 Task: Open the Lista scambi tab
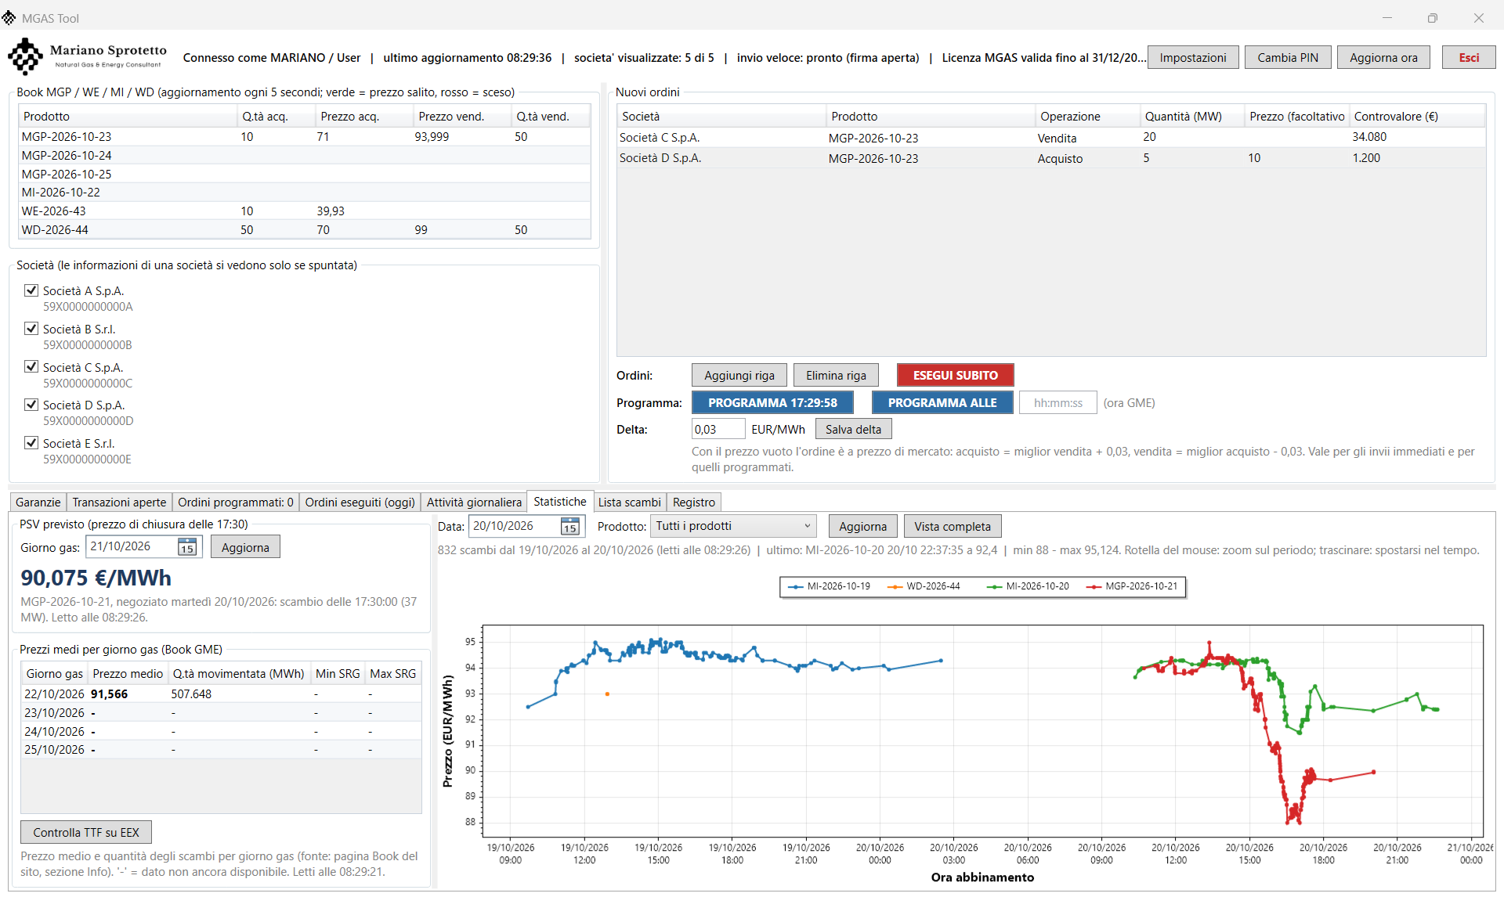pos(629,503)
